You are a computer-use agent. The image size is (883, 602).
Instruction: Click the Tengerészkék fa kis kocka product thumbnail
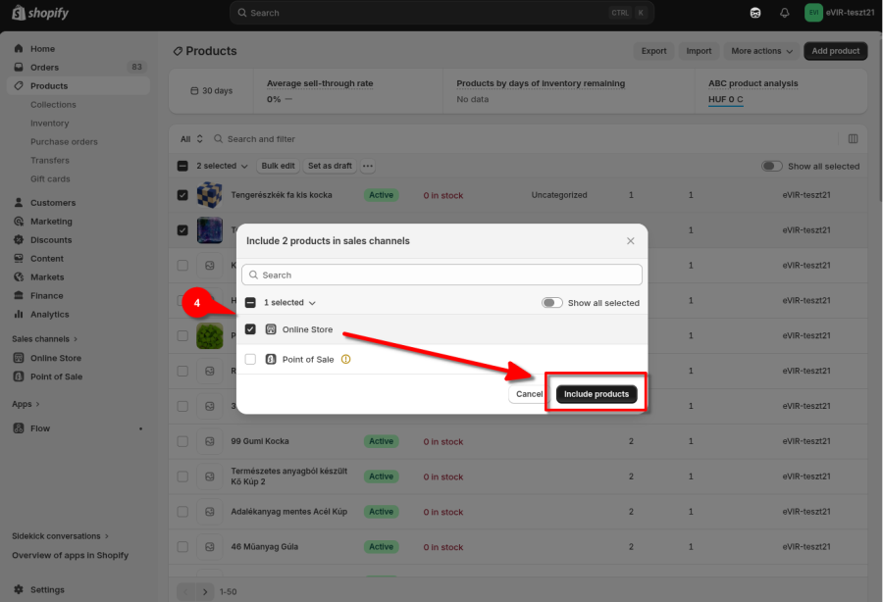210,195
